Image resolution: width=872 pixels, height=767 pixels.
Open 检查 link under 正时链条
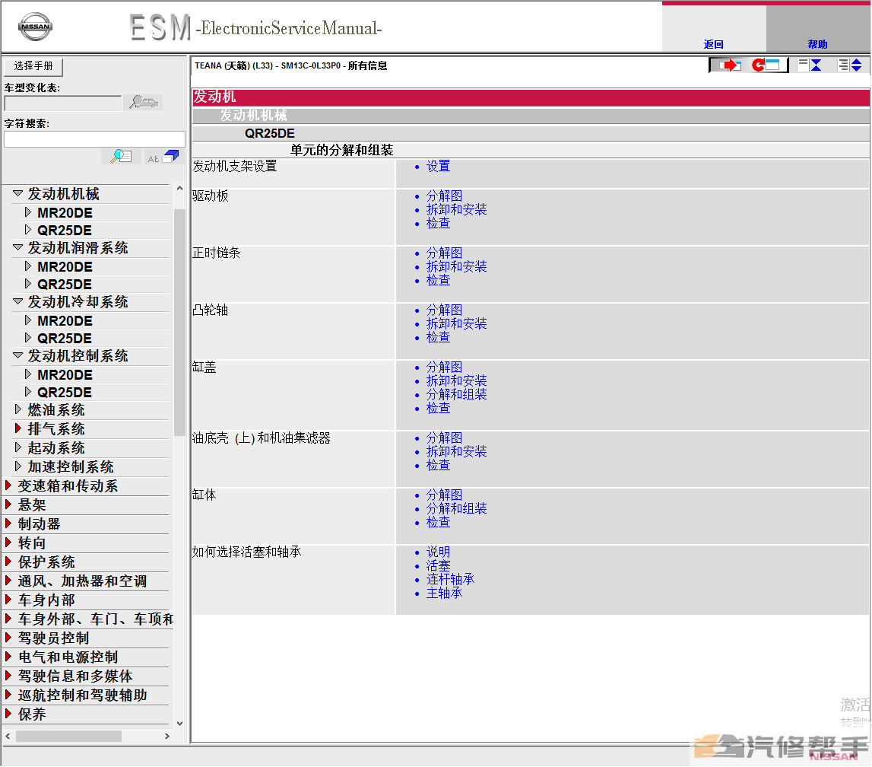[438, 280]
